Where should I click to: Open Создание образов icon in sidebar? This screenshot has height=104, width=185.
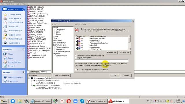click(5, 14)
